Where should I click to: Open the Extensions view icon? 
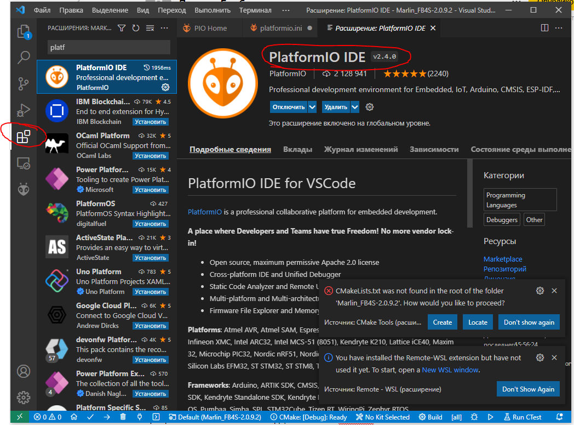tap(24, 137)
